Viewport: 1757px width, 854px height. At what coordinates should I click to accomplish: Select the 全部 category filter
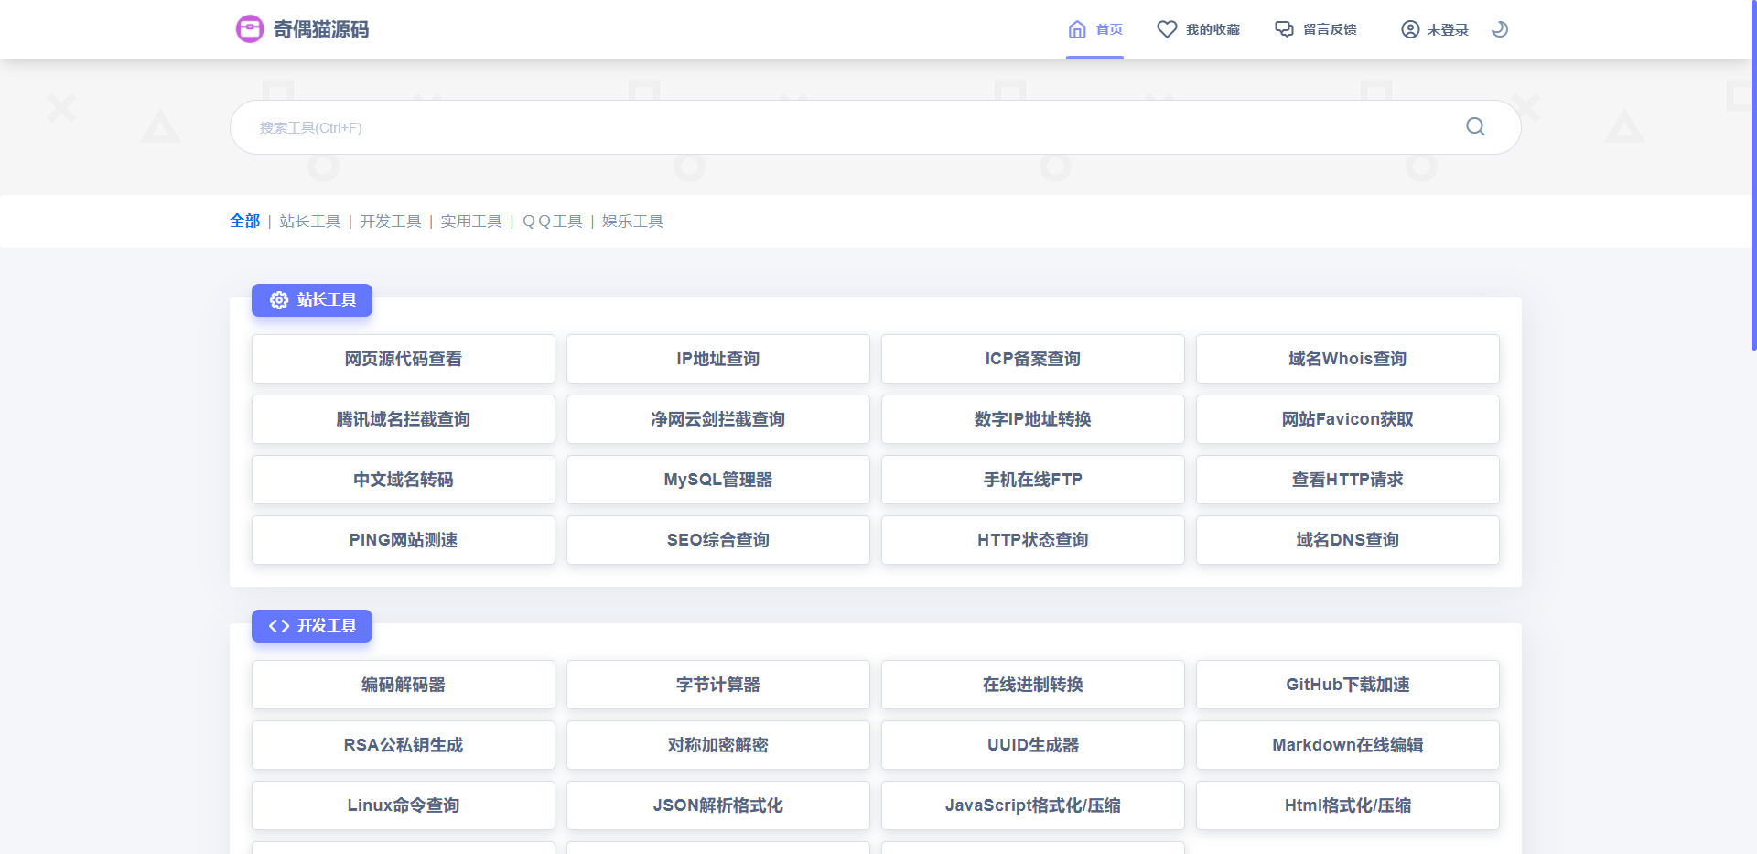point(244,221)
